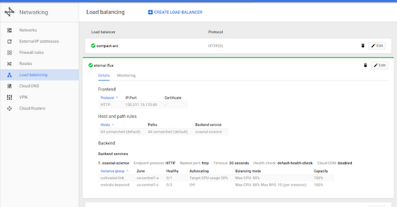
Task: Click the 130.211.15.170:80 IP cell
Action: [x=141, y=104]
